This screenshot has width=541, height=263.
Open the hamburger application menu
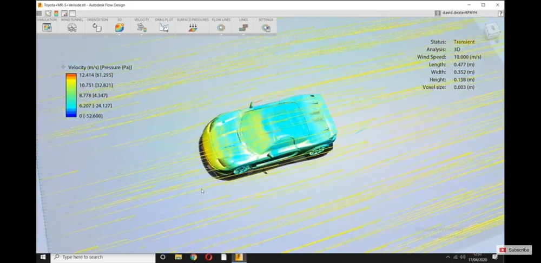tap(39, 14)
